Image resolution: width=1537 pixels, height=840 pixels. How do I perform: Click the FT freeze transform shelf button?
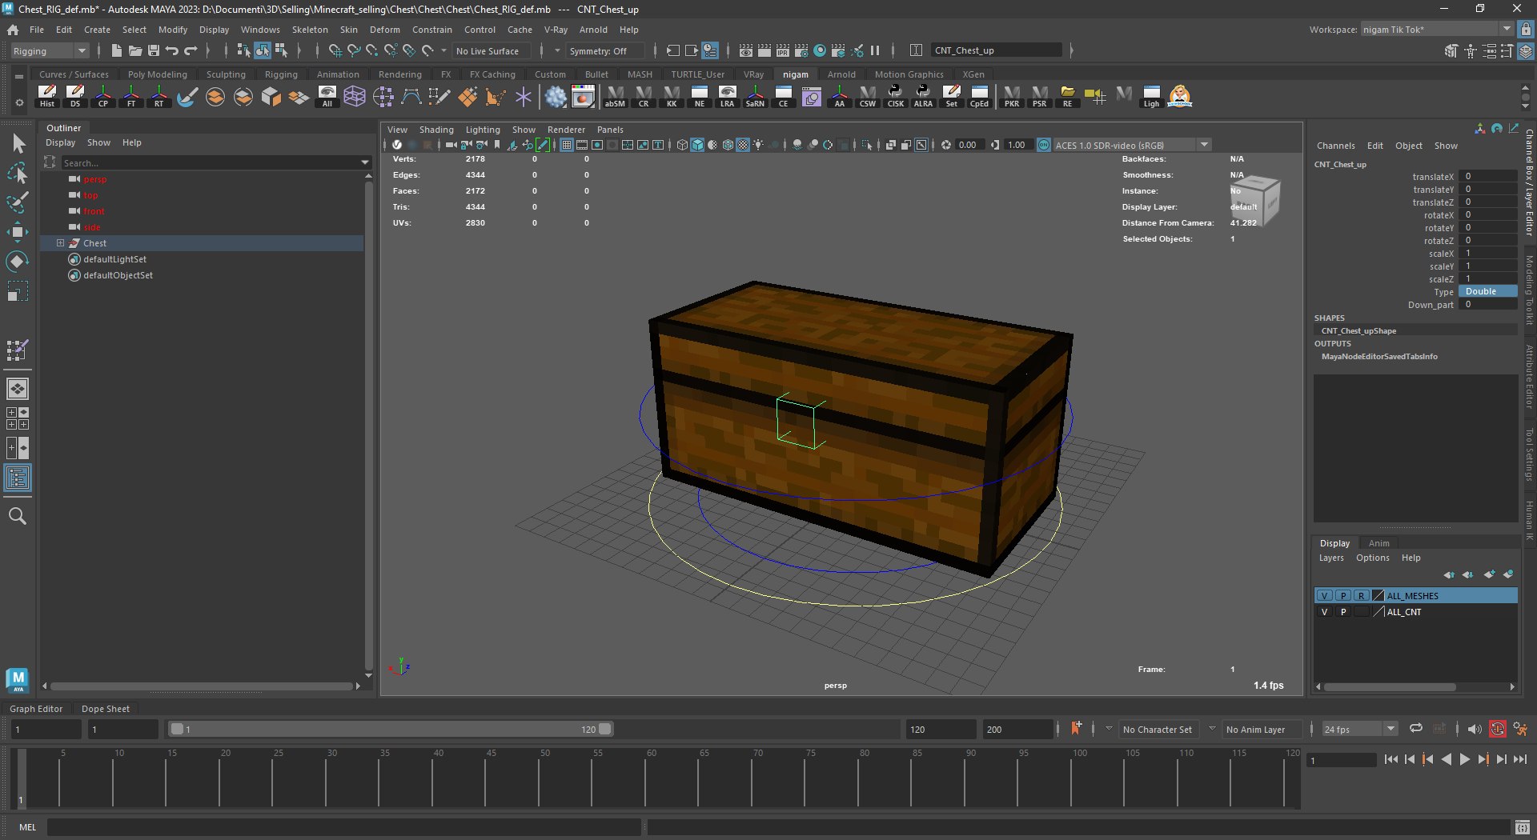click(131, 97)
